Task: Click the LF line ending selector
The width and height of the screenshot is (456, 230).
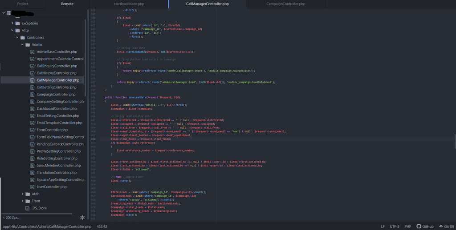Action: pos(383,226)
